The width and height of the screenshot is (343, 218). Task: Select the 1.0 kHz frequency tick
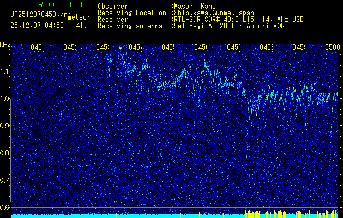[x=5, y=99]
